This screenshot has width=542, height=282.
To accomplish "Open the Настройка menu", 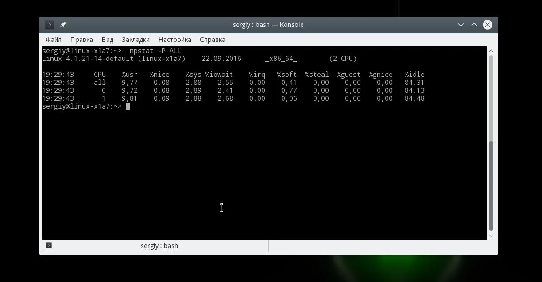I will [174, 40].
